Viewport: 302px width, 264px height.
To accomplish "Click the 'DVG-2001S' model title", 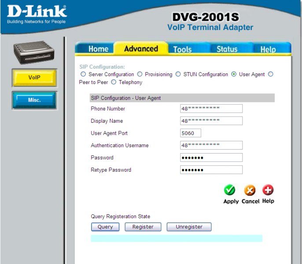I will 206,17.
